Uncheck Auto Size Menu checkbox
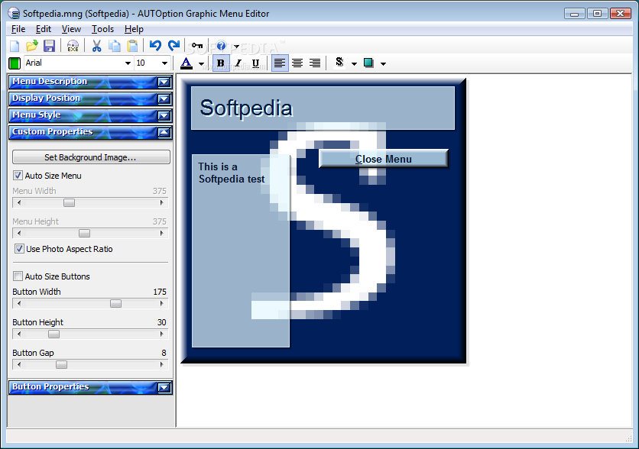The height and width of the screenshot is (449, 639). pyautogui.click(x=18, y=176)
